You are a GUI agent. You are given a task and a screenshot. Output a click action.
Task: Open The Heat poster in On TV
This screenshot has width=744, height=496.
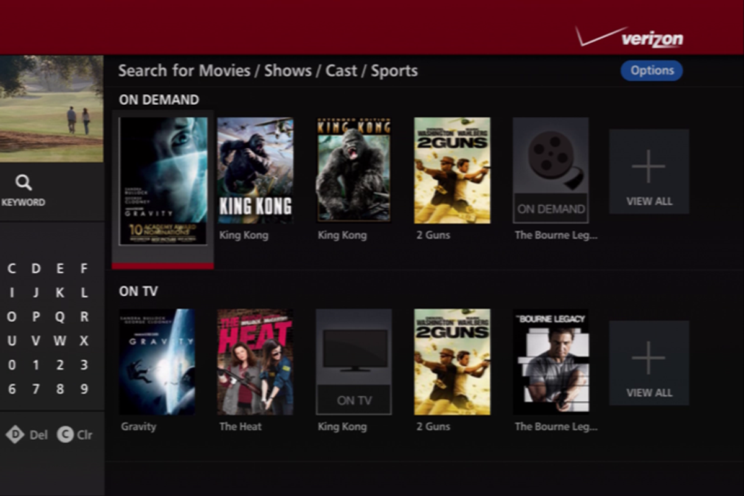(255, 361)
